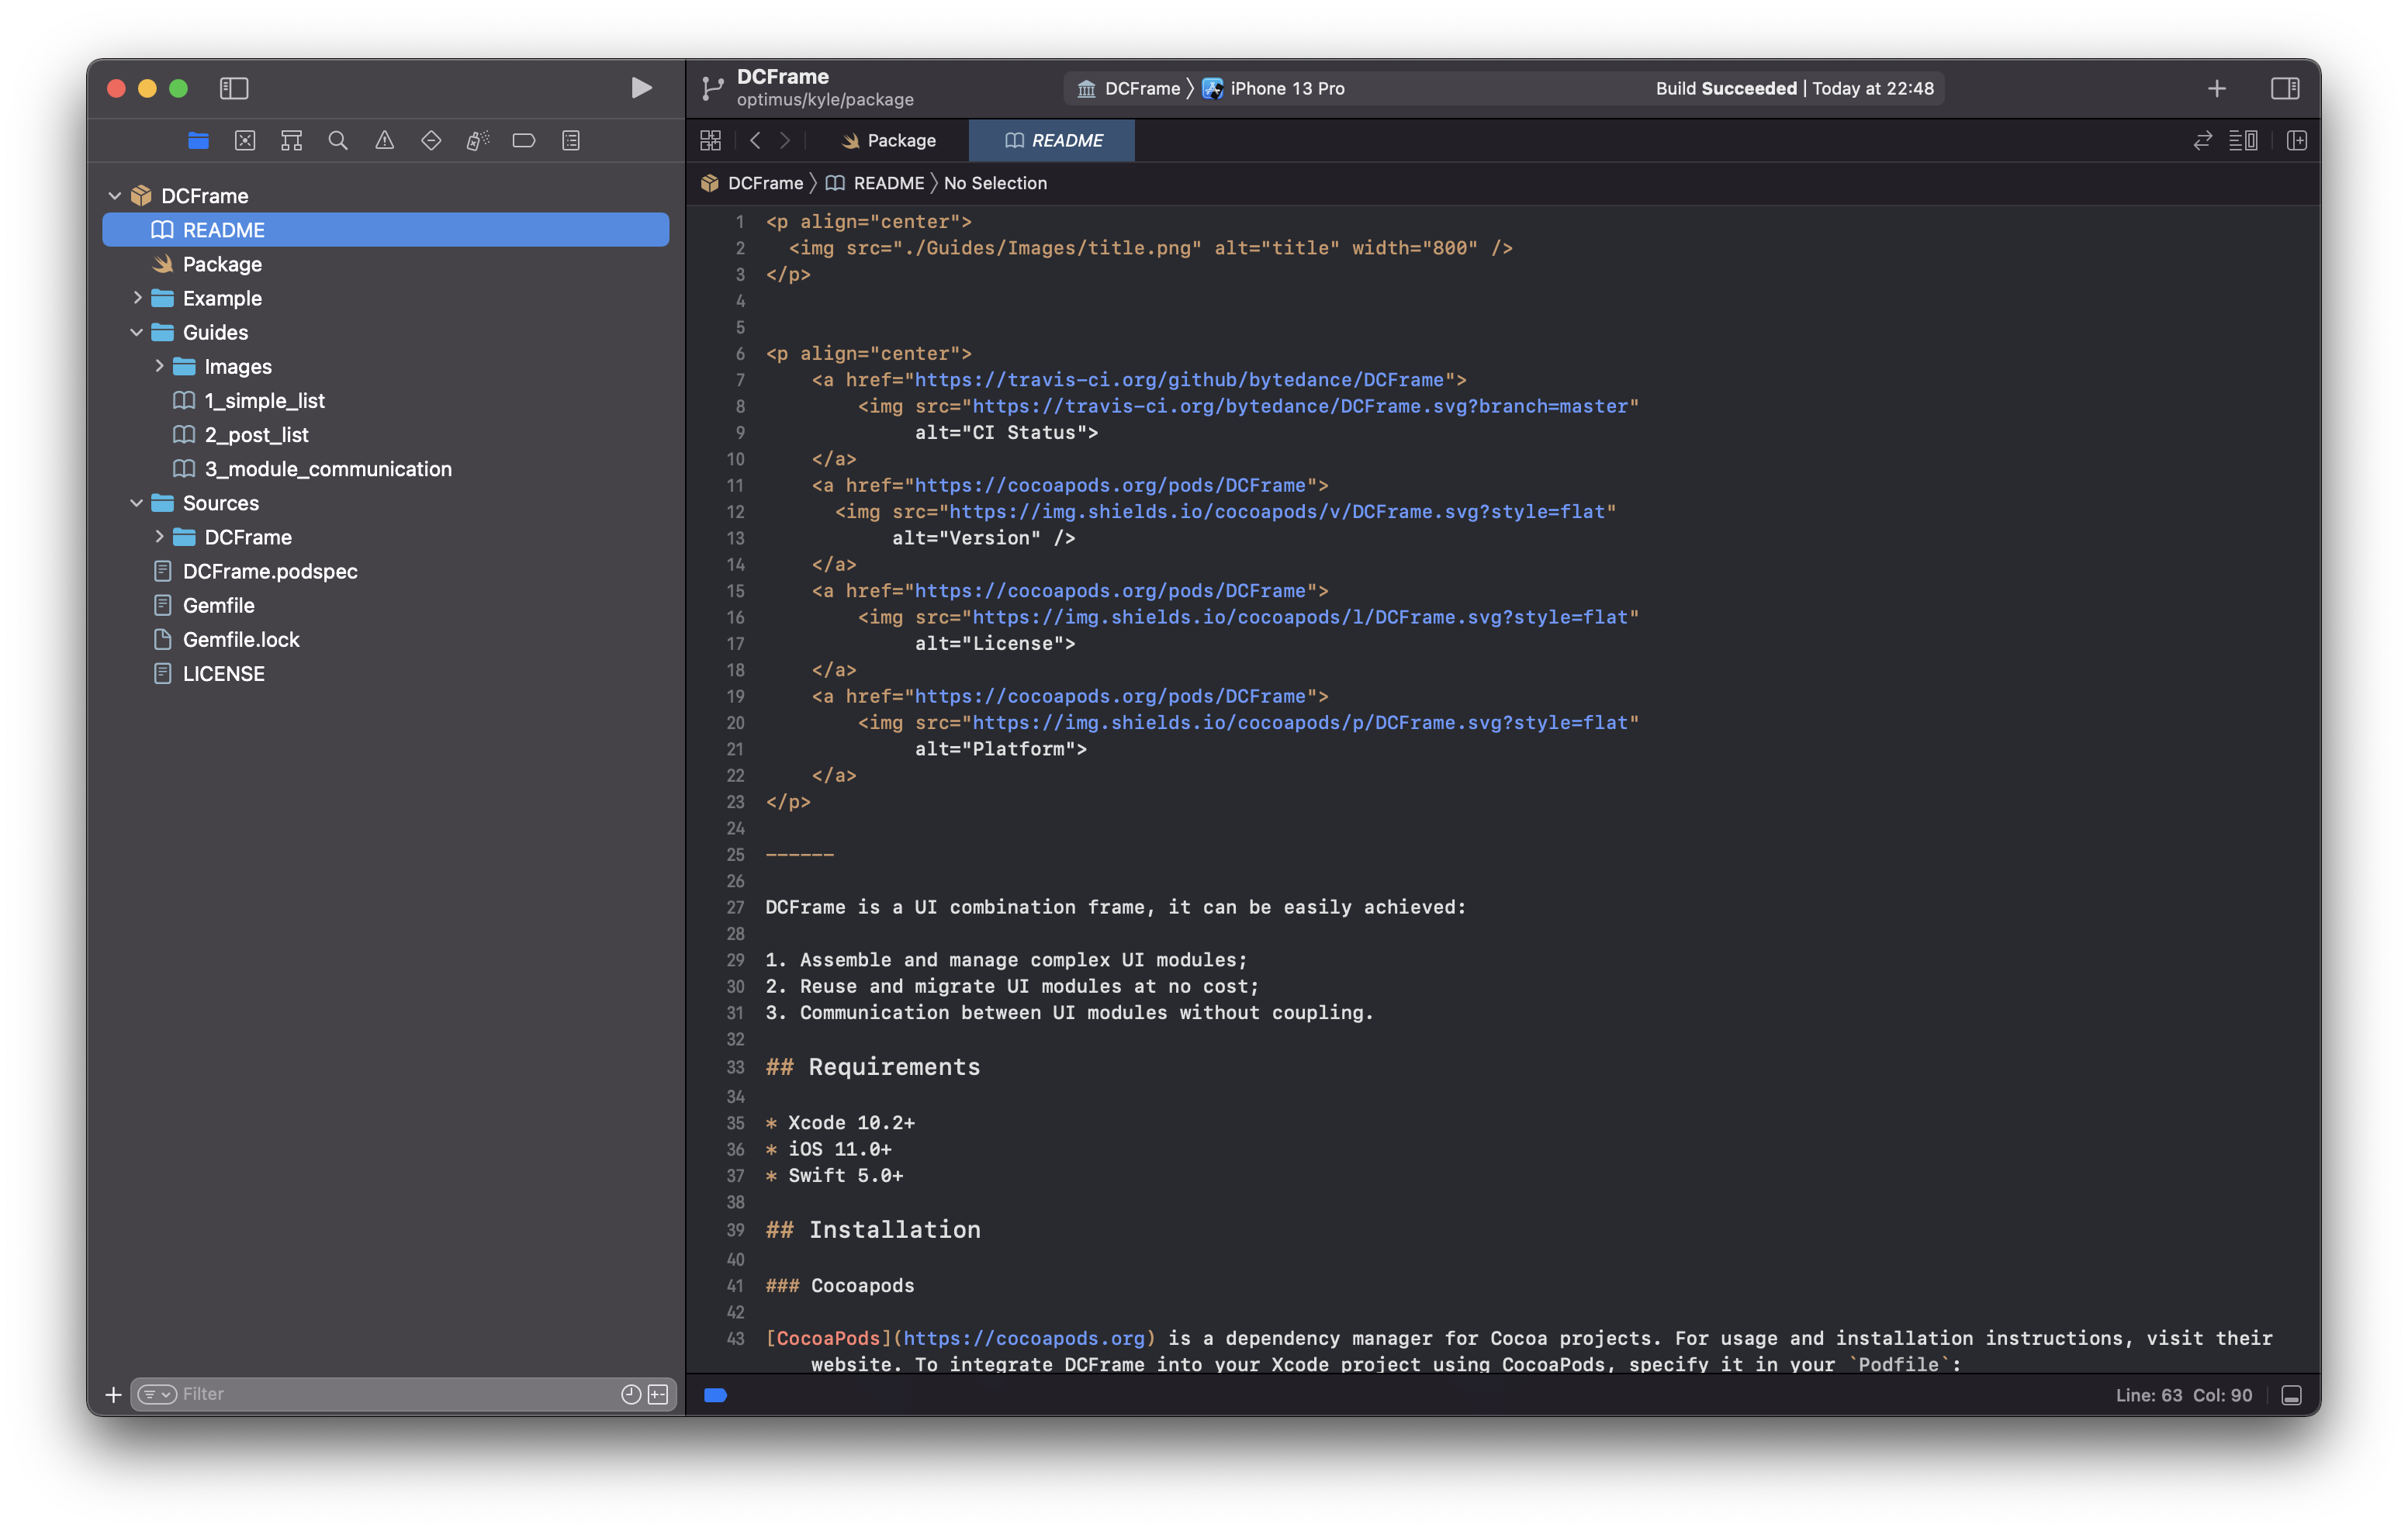This screenshot has width=2408, height=1531.
Task: Click README in the jump bar
Action: (x=875, y=183)
